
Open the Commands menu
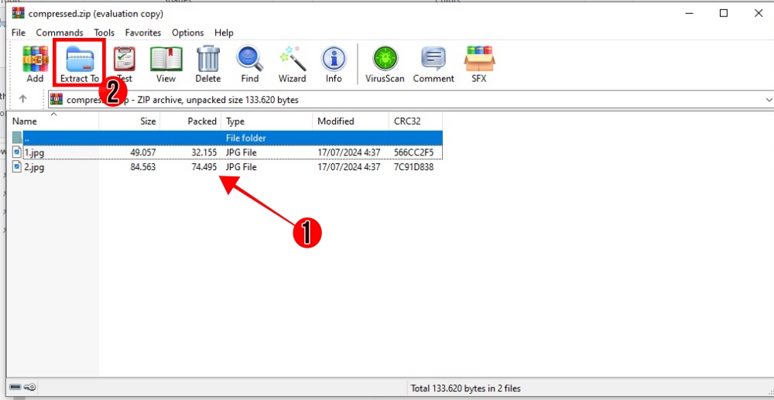click(60, 32)
